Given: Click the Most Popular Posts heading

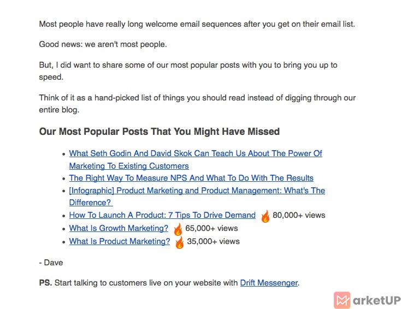Looking at the screenshot, I should click(160, 132).
